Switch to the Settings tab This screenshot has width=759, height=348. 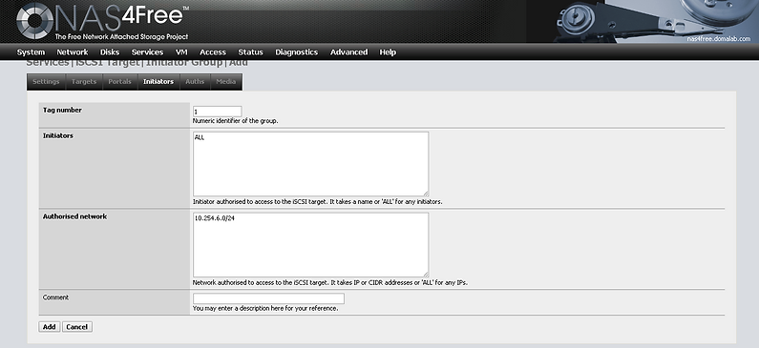coord(46,82)
